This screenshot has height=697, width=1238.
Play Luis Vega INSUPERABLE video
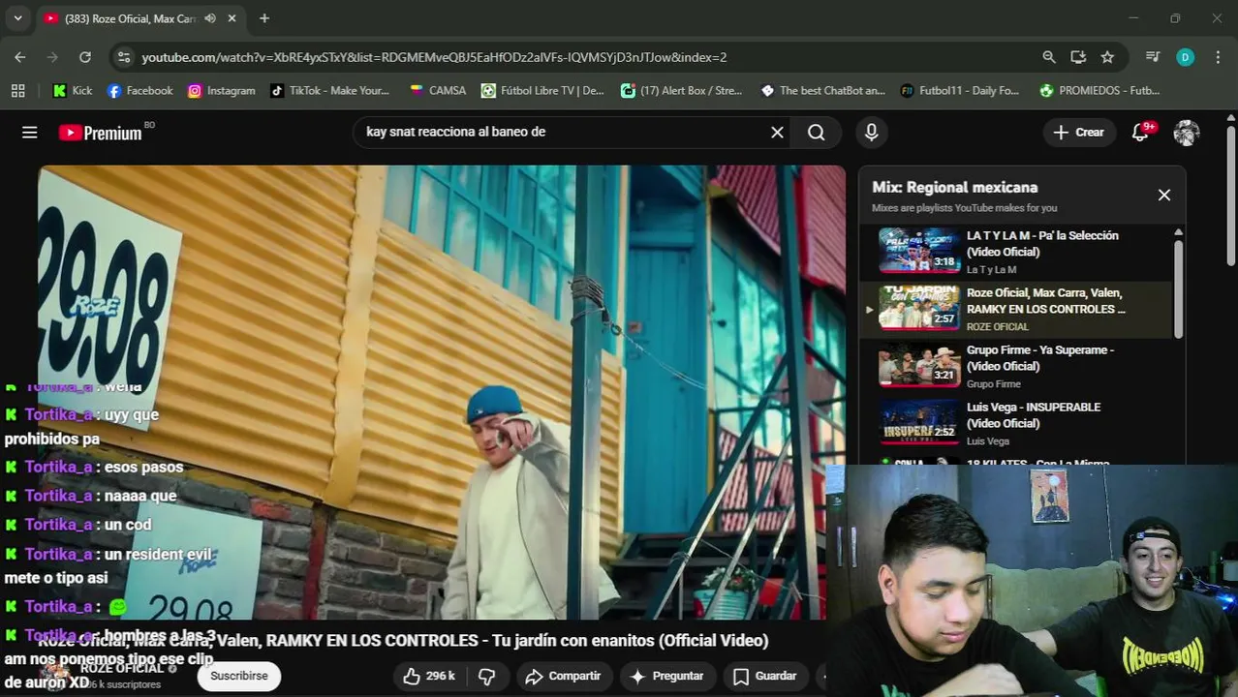pos(1017,423)
